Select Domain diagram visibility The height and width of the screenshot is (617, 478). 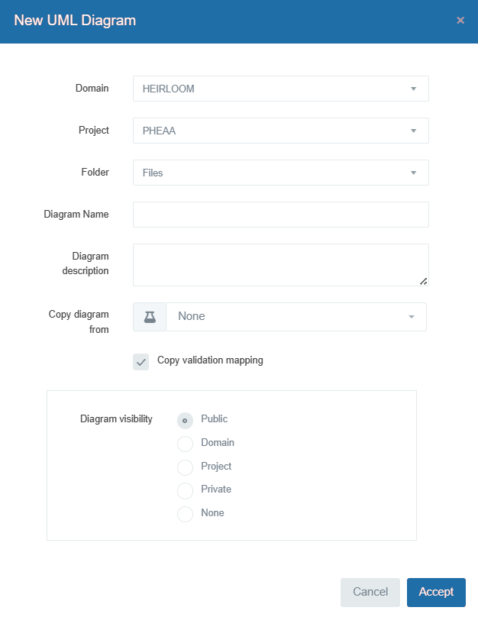click(x=185, y=444)
